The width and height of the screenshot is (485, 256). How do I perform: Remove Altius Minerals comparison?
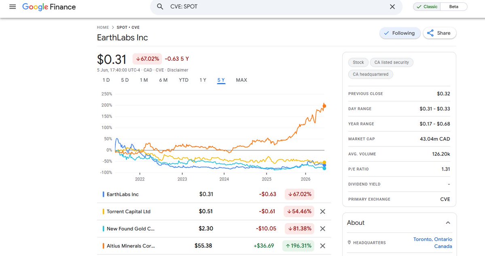pos(323,246)
